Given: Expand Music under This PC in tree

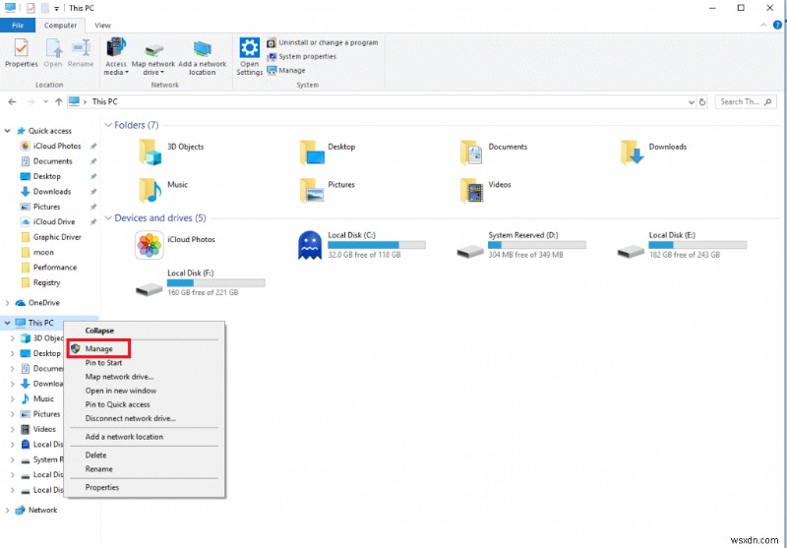Looking at the screenshot, I should [13, 399].
